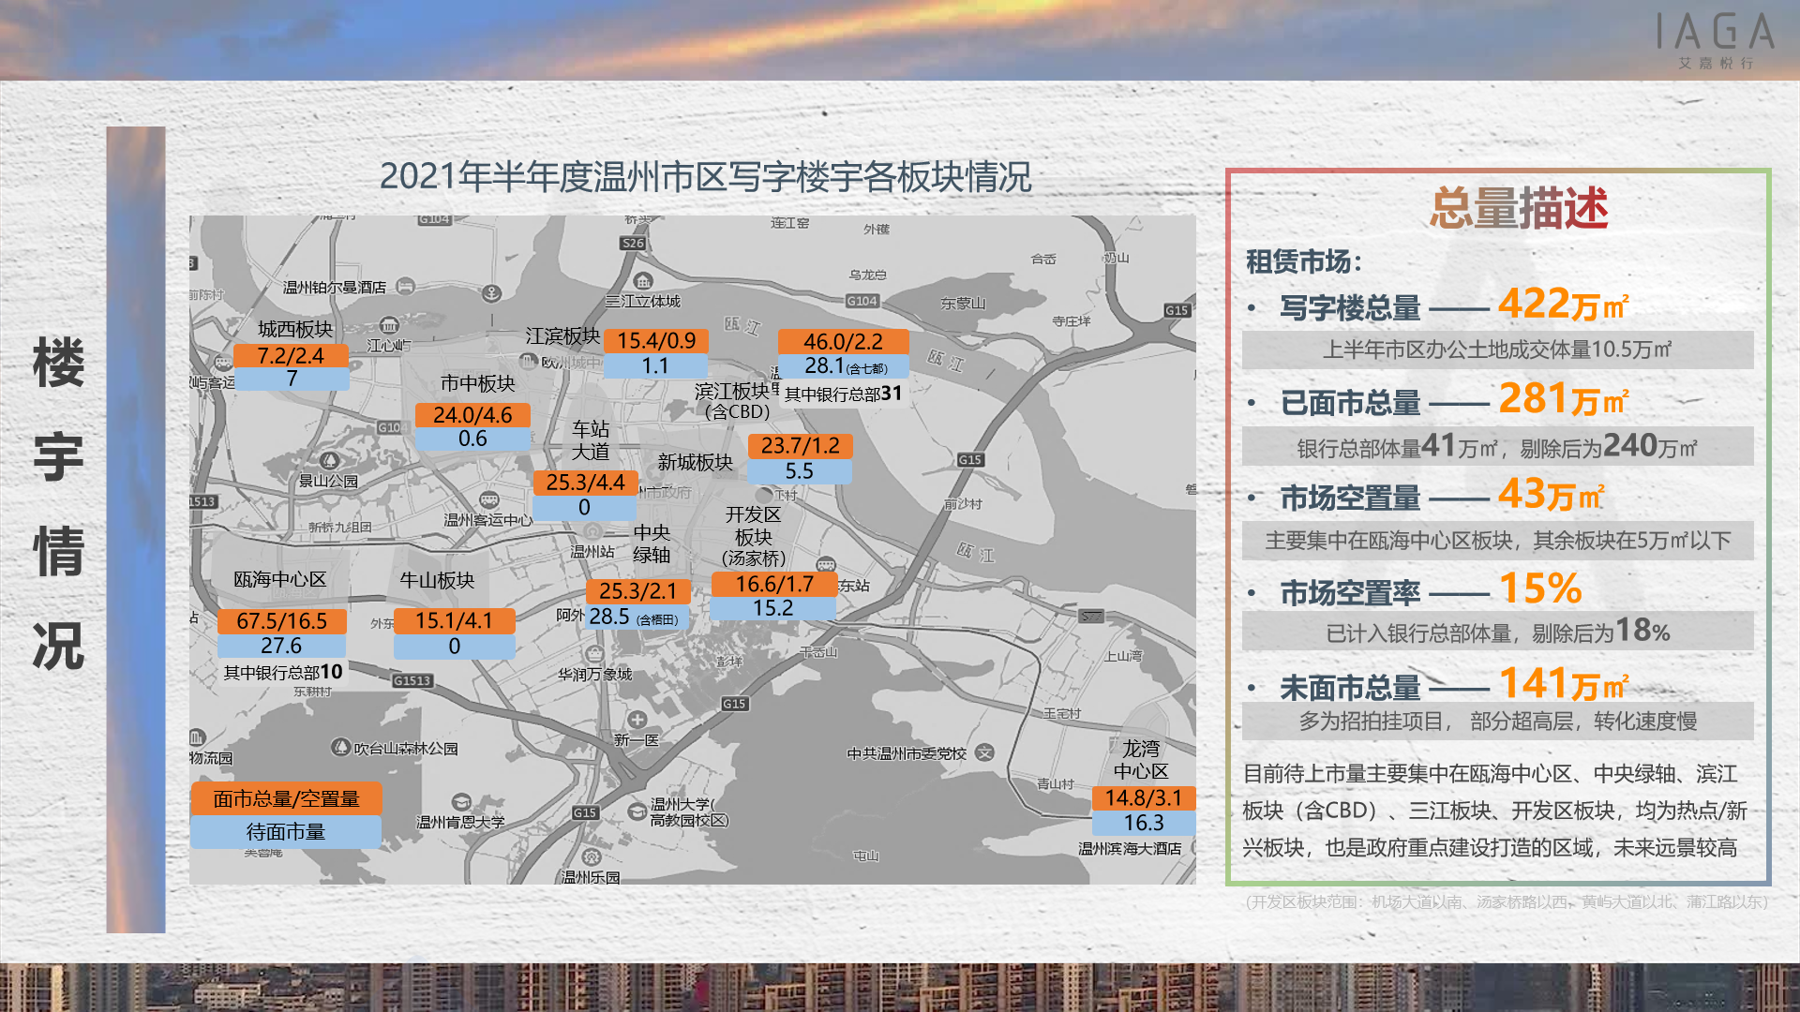Click the vertical heading 楼宇情况

58,503
